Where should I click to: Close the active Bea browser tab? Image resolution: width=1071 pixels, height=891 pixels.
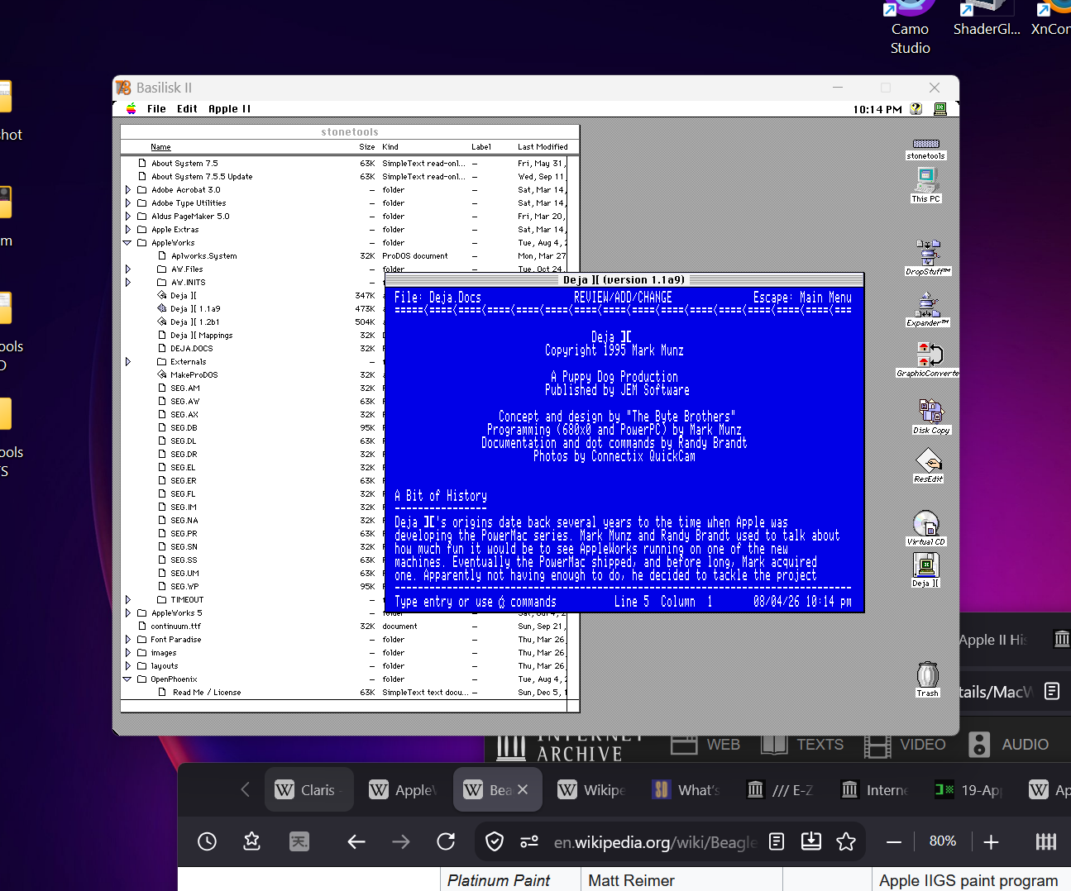coord(523,790)
